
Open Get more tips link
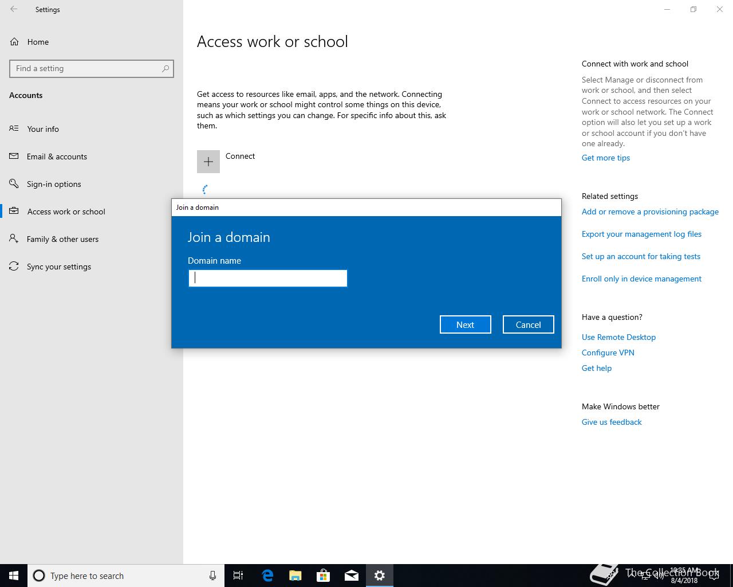606,158
